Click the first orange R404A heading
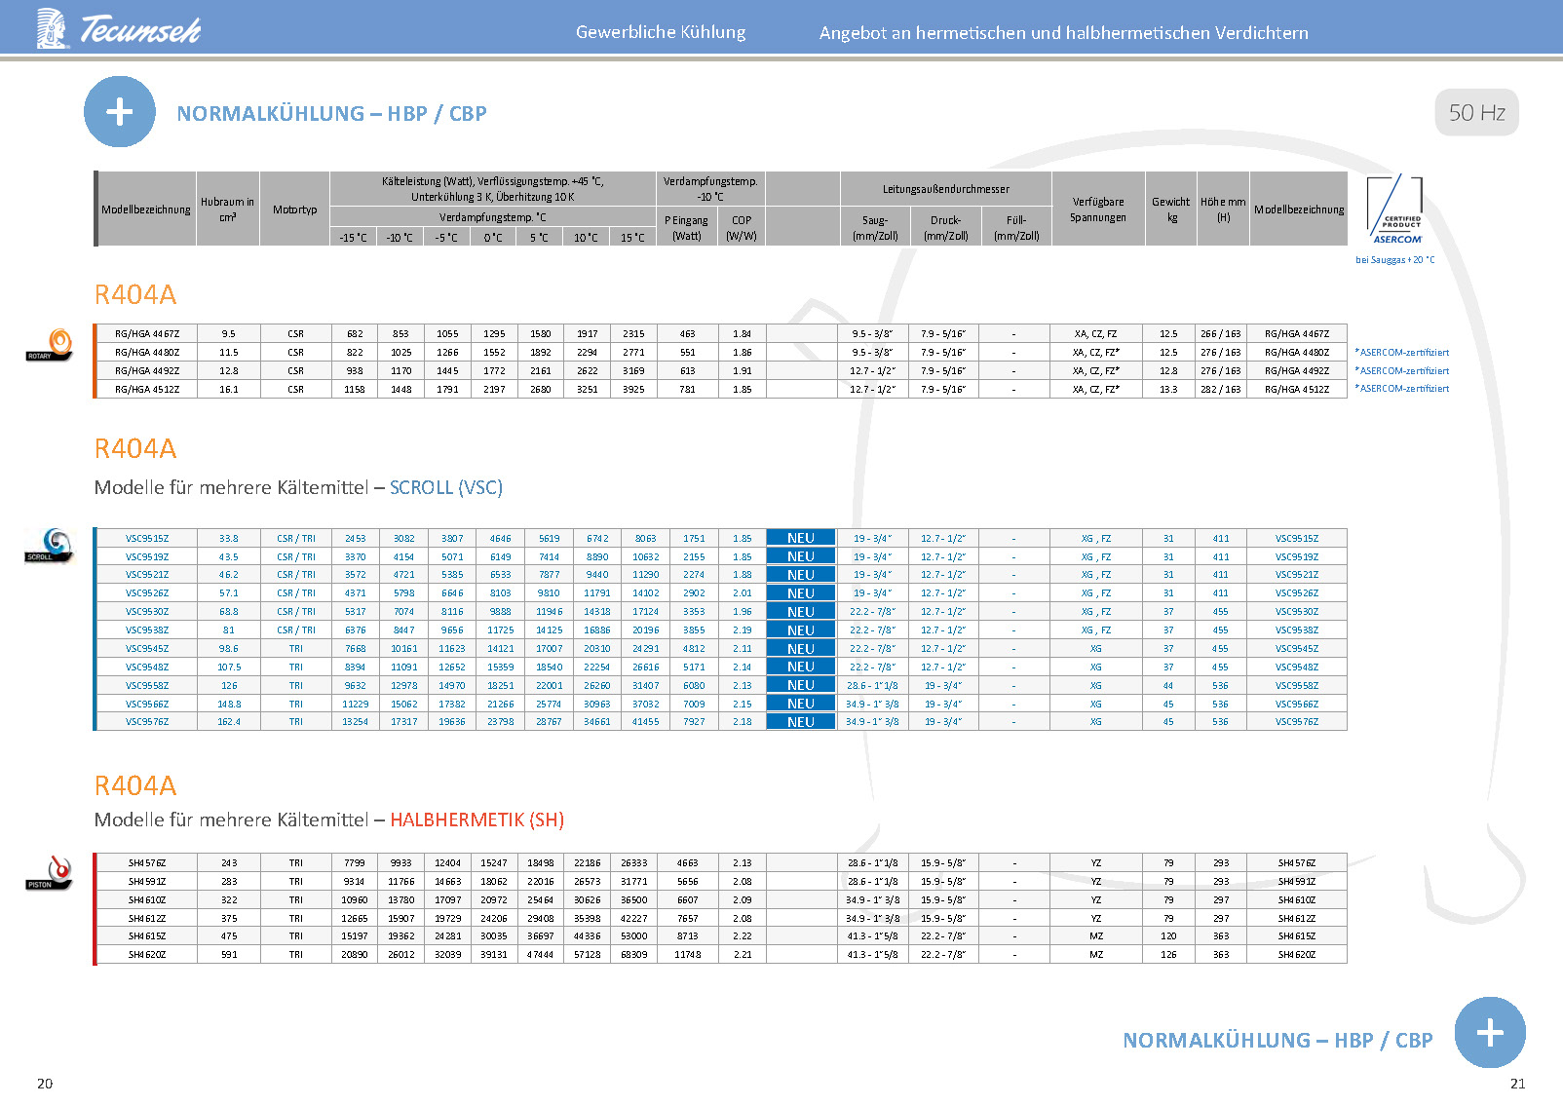Image resolution: width=1563 pixels, height=1106 pixels. pos(135,294)
